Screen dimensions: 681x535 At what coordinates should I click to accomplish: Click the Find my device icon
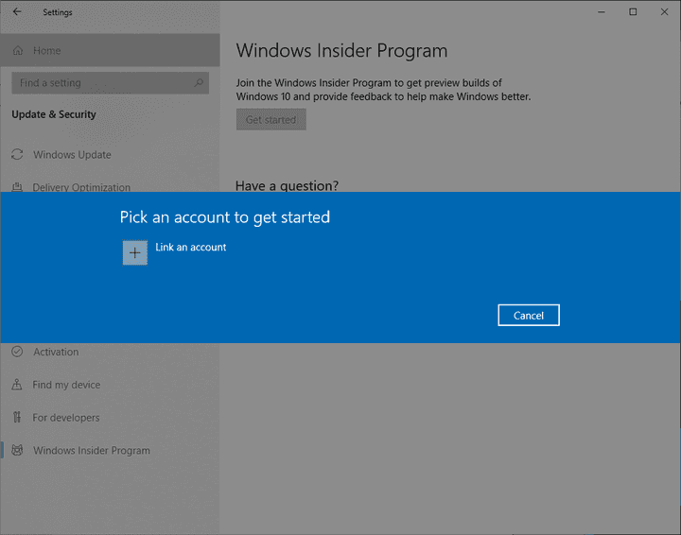tap(17, 385)
